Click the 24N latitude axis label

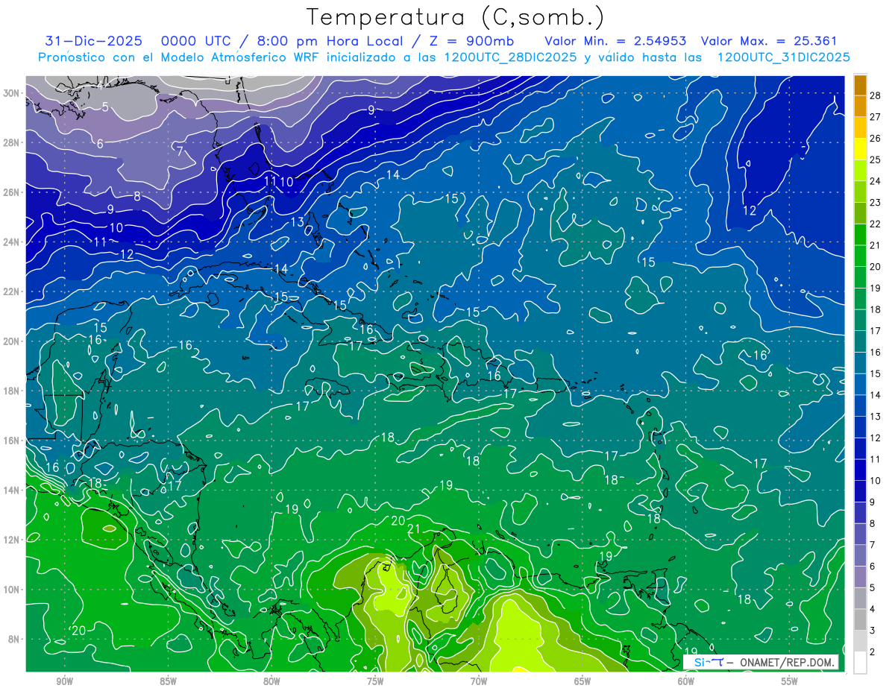(x=12, y=242)
